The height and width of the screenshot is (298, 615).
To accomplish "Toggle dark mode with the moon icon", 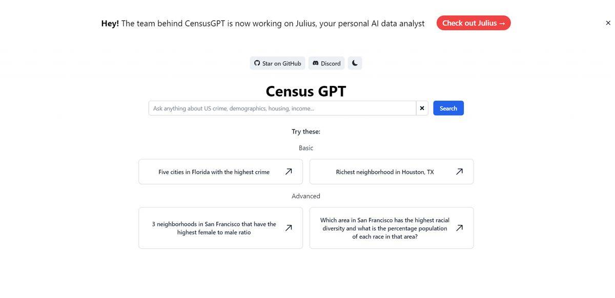I will [x=354, y=62].
